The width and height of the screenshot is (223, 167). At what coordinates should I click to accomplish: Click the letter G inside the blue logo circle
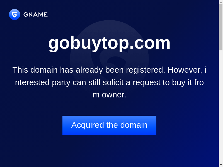point(14,14)
